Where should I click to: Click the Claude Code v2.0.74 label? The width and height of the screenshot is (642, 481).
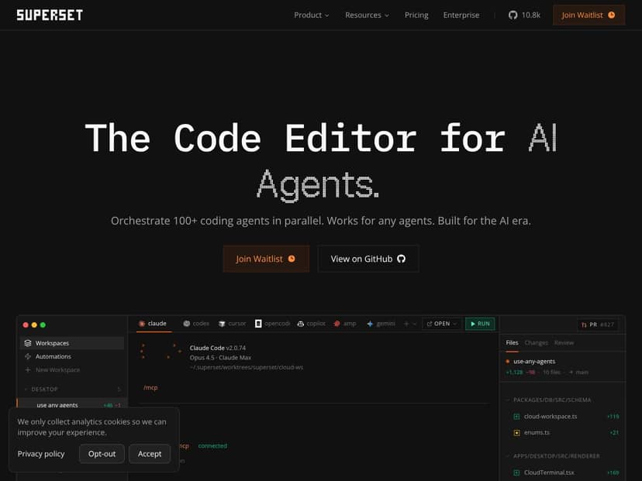pos(217,348)
